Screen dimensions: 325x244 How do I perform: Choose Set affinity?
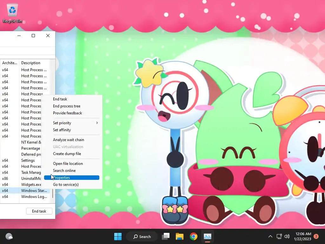(72, 130)
